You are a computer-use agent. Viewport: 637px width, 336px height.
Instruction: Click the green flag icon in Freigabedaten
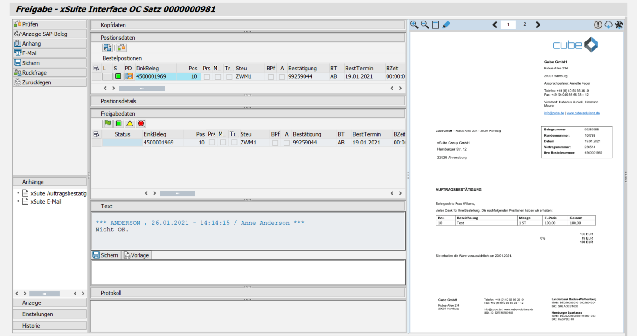click(108, 123)
